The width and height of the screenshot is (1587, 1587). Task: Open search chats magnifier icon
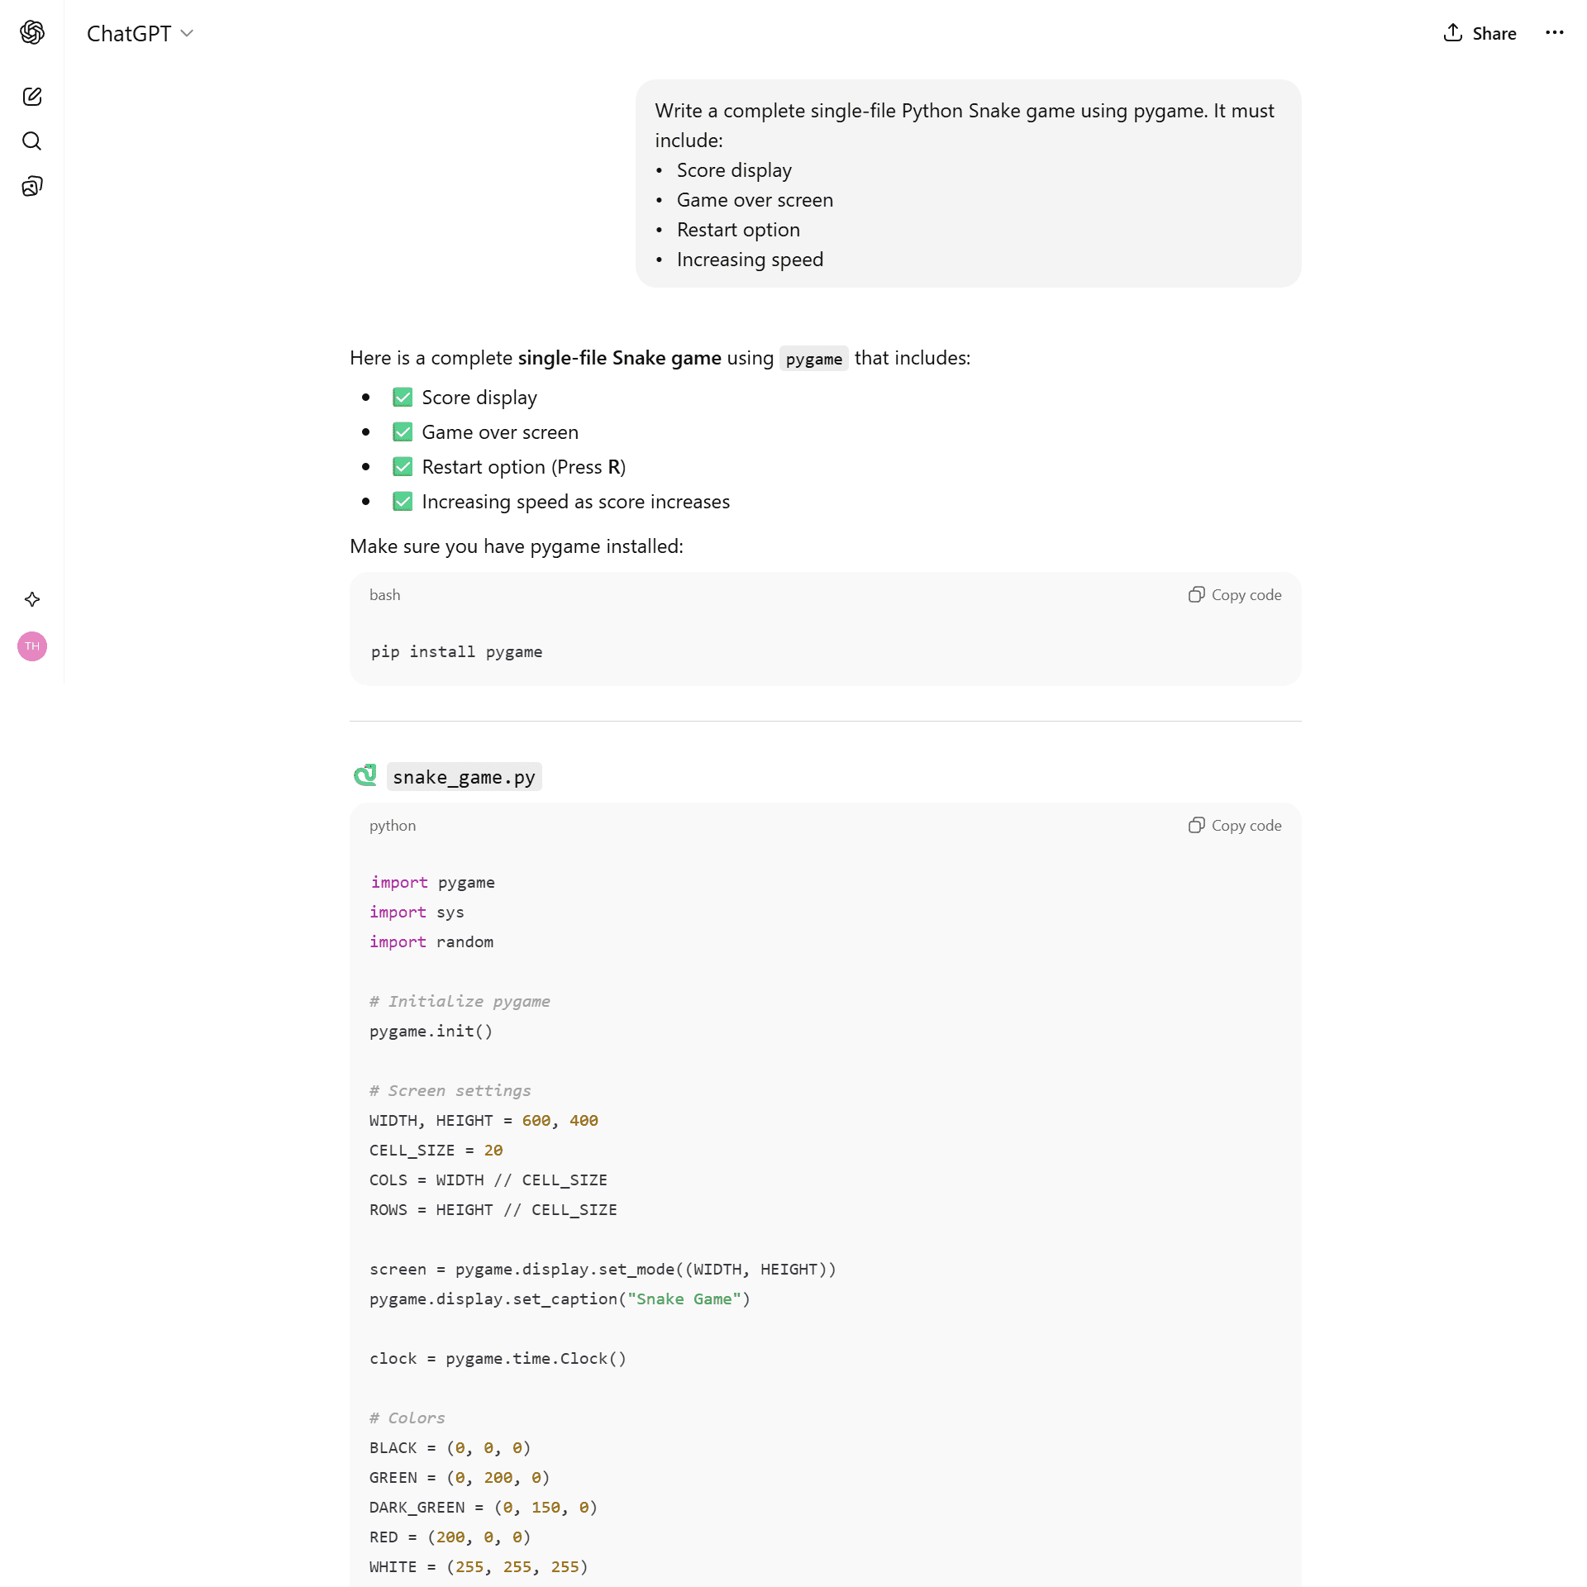32,141
